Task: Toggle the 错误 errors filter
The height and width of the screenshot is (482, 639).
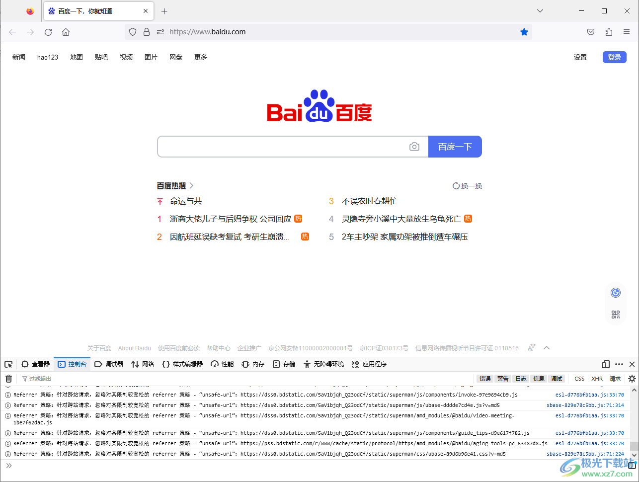Action: click(x=485, y=379)
